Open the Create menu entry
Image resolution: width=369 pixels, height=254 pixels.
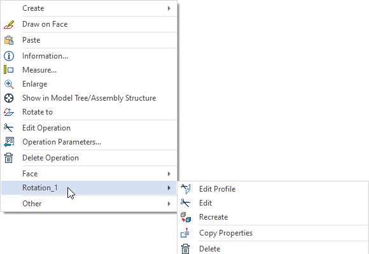pos(89,8)
